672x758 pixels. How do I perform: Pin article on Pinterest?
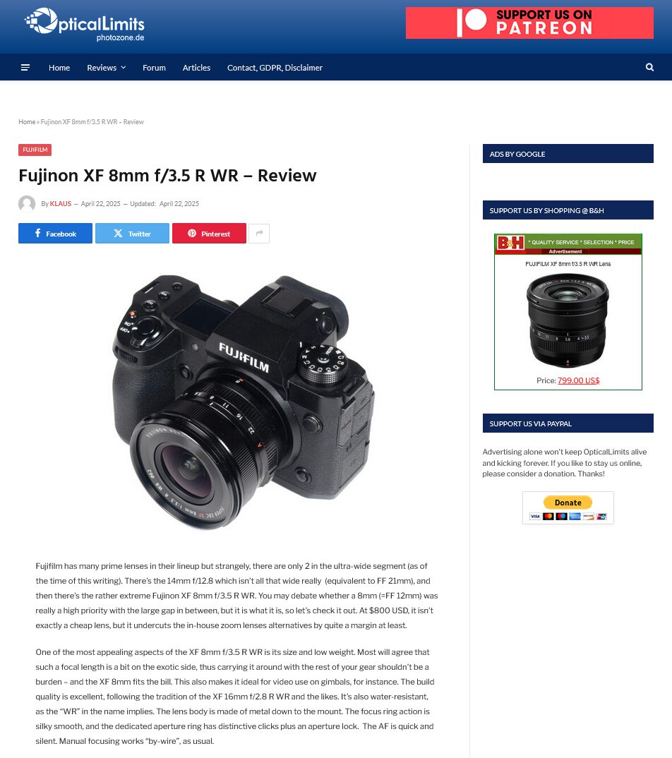pos(209,234)
